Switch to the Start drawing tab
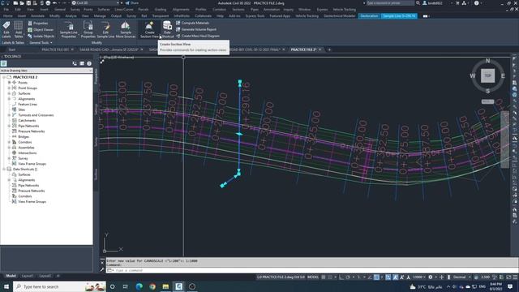This screenshot has width=519, height=292. pyautogui.click(x=12, y=49)
